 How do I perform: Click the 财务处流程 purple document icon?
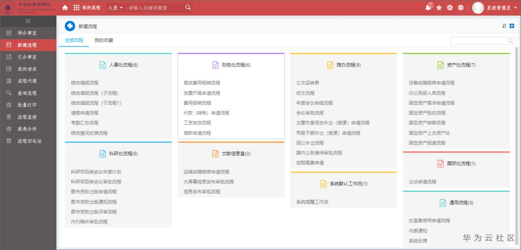(x=215, y=65)
